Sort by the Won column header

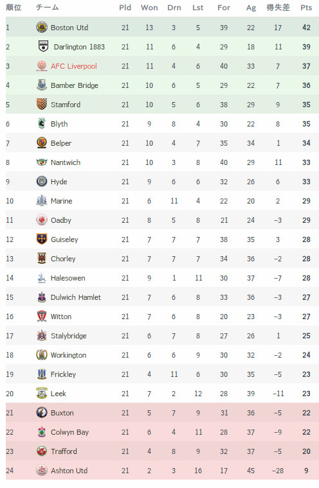tap(149, 8)
